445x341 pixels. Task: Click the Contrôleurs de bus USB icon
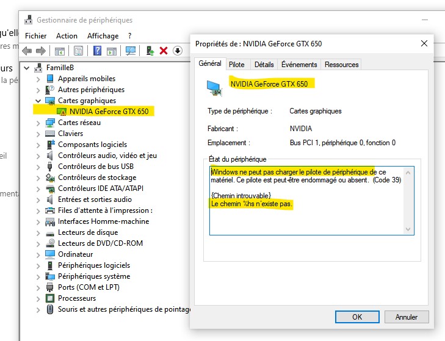[50, 167]
